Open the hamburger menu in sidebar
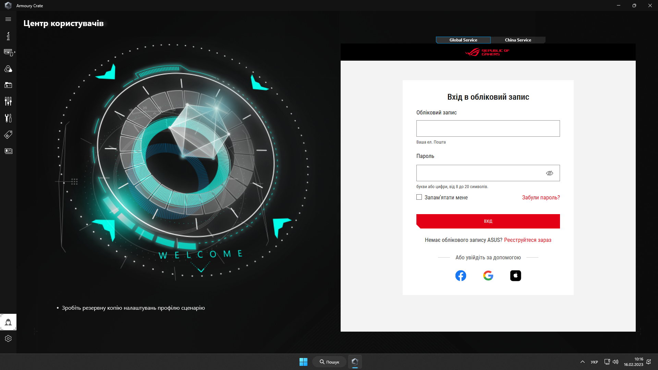The width and height of the screenshot is (658, 370). pyautogui.click(x=8, y=19)
